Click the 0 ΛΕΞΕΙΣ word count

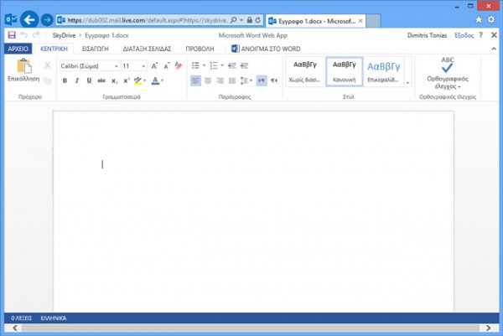tap(21, 318)
